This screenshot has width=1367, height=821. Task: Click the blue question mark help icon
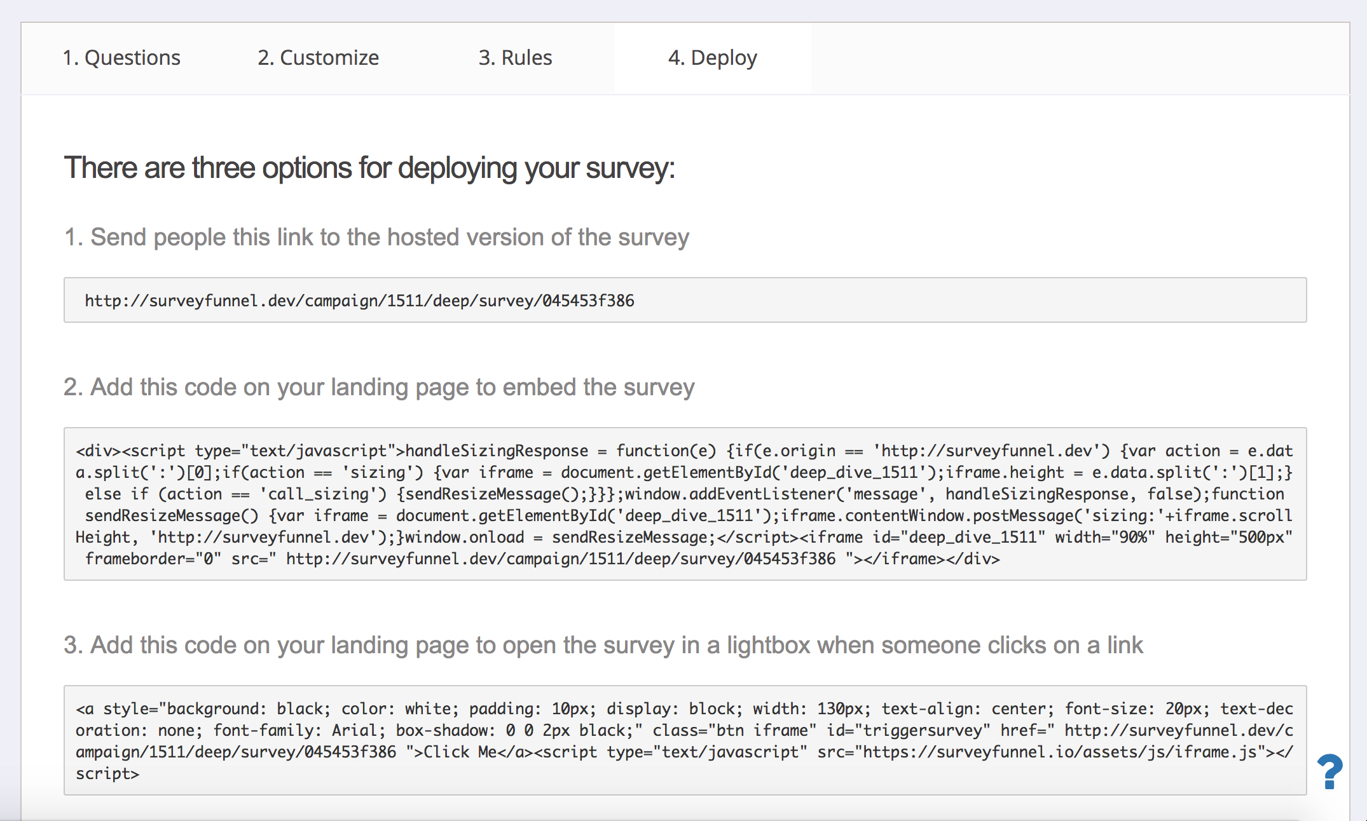[1329, 771]
